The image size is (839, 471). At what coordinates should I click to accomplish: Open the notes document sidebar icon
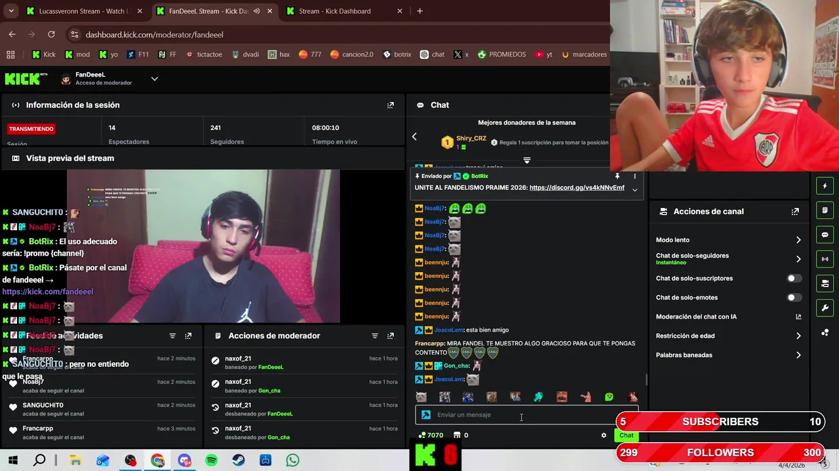point(825,210)
